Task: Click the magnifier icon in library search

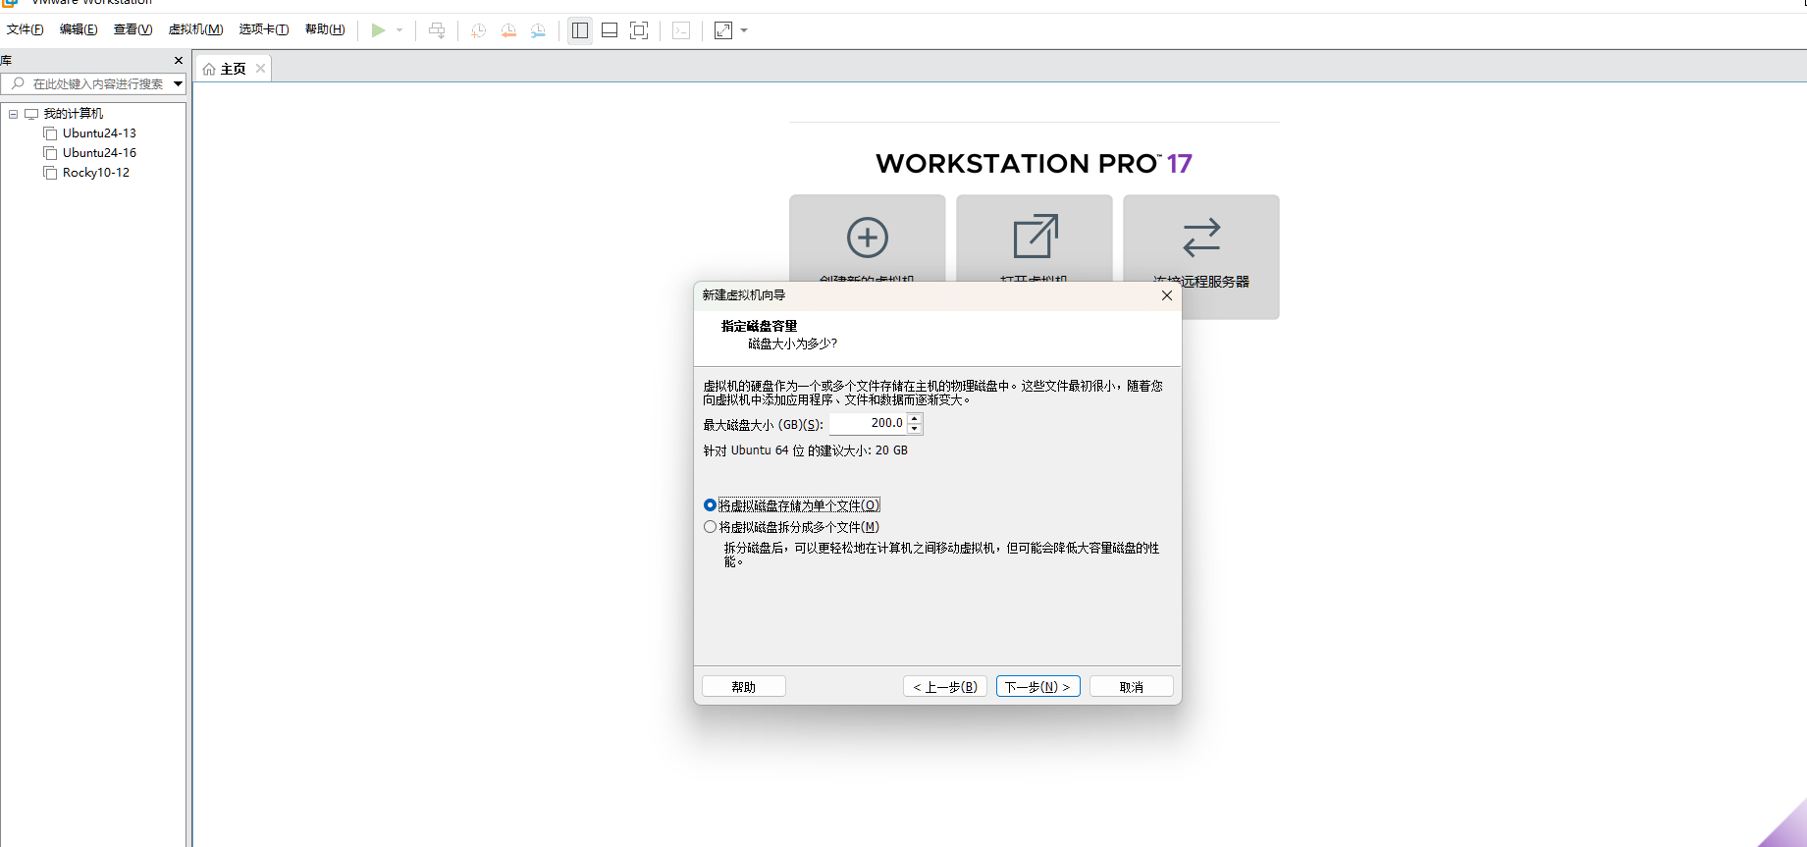Action: pos(17,84)
